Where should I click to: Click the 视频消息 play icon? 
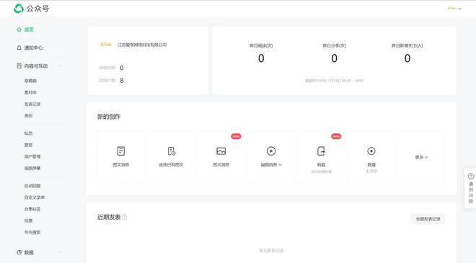(x=271, y=151)
